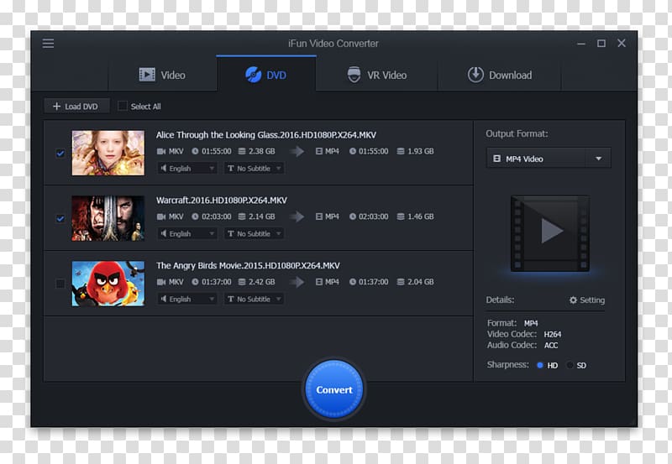The image size is (672, 464).
Task: Open the Download tab
Action: pos(499,75)
